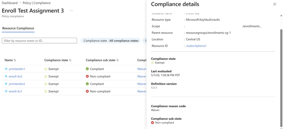Click the key vault icon beside ymmtestkv2
Image resolution: width=283 pixels, height=129 pixels.
pyautogui.click(x=6, y=84)
